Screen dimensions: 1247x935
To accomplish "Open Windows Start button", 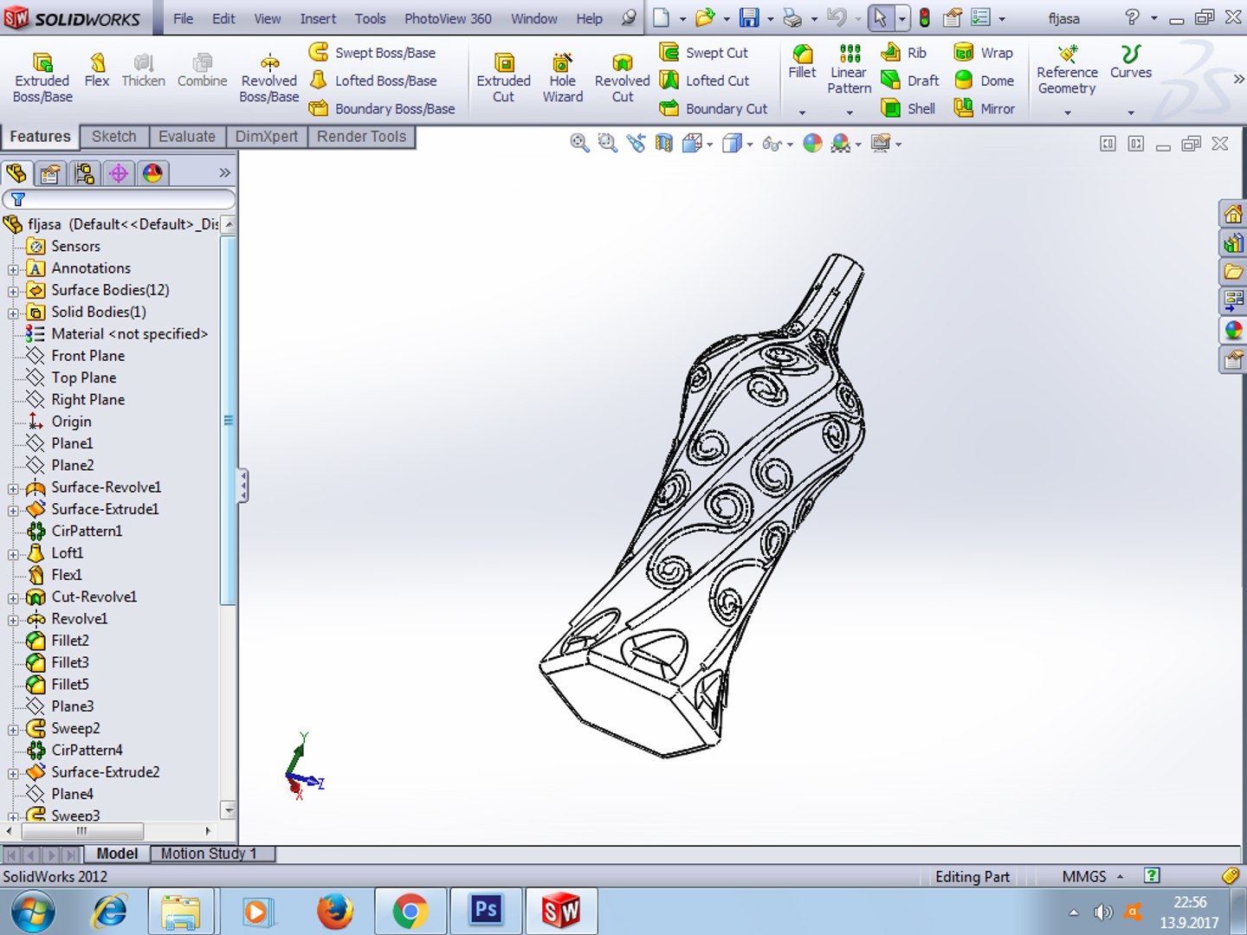I will [x=34, y=912].
